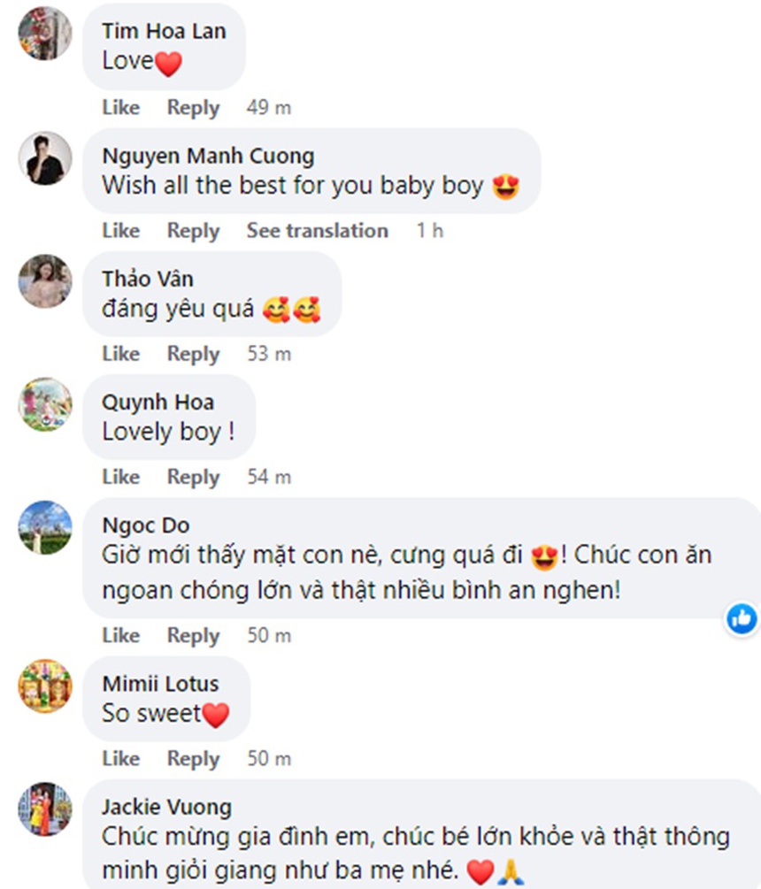Viewport: 761px width, 889px height.
Task: Click the 1 h comment timestamp
Action: [x=430, y=231]
